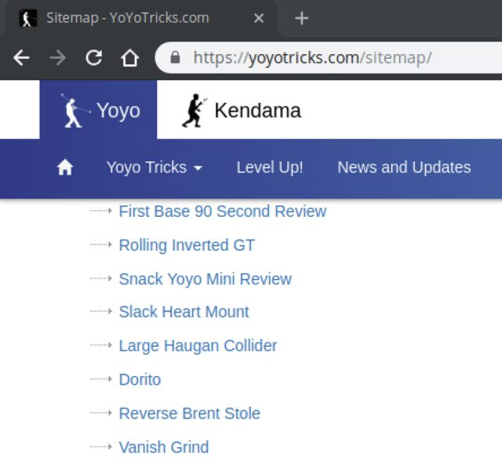Open the Vanish Grind link

[x=164, y=447]
